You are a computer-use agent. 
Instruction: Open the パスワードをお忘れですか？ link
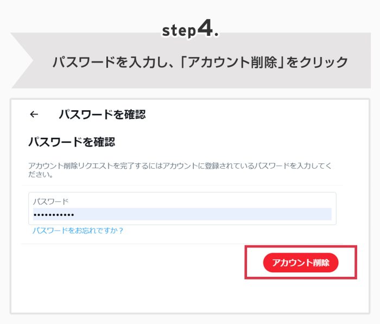pos(78,231)
